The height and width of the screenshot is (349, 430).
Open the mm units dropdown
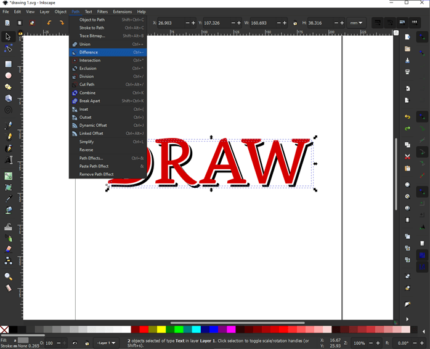356,23
